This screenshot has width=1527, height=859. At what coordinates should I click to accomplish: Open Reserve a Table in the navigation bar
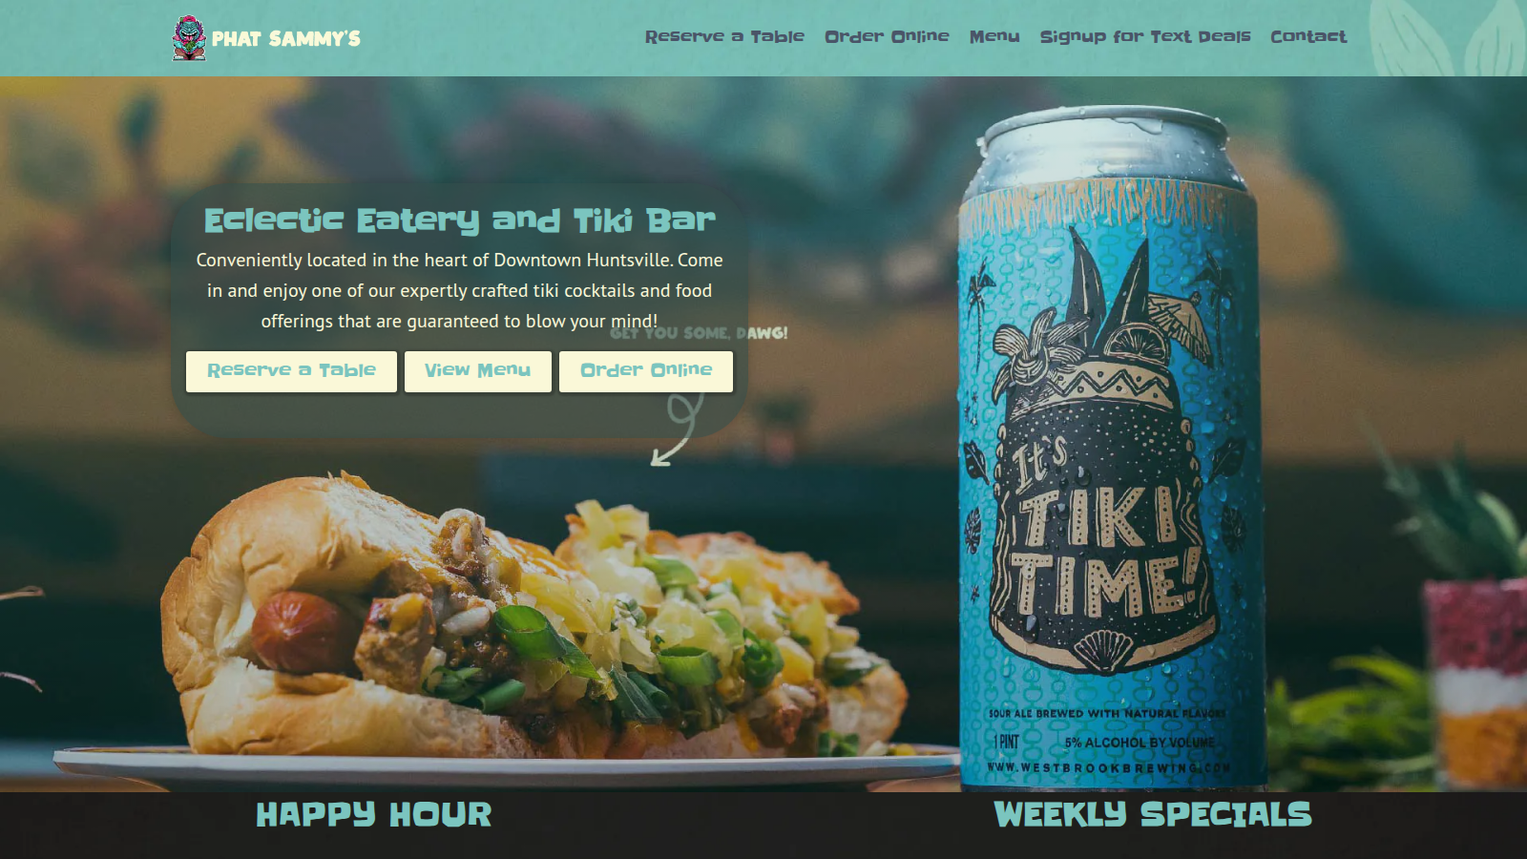pos(724,36)
